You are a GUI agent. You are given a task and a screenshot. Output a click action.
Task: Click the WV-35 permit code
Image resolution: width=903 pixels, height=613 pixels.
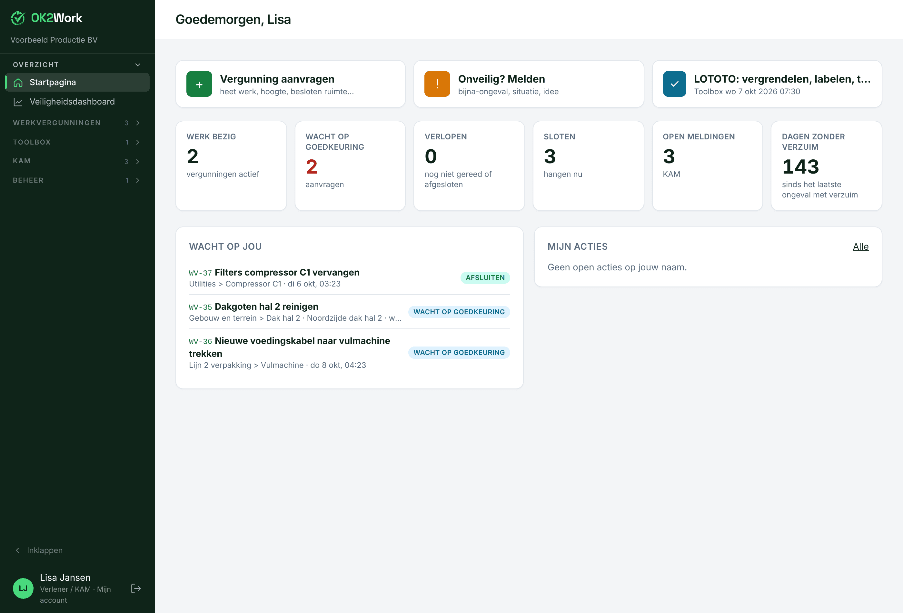[x=201, y=307]
